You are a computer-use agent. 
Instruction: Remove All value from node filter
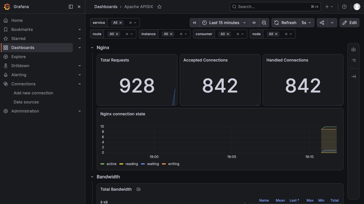click(x=276, y=34)
